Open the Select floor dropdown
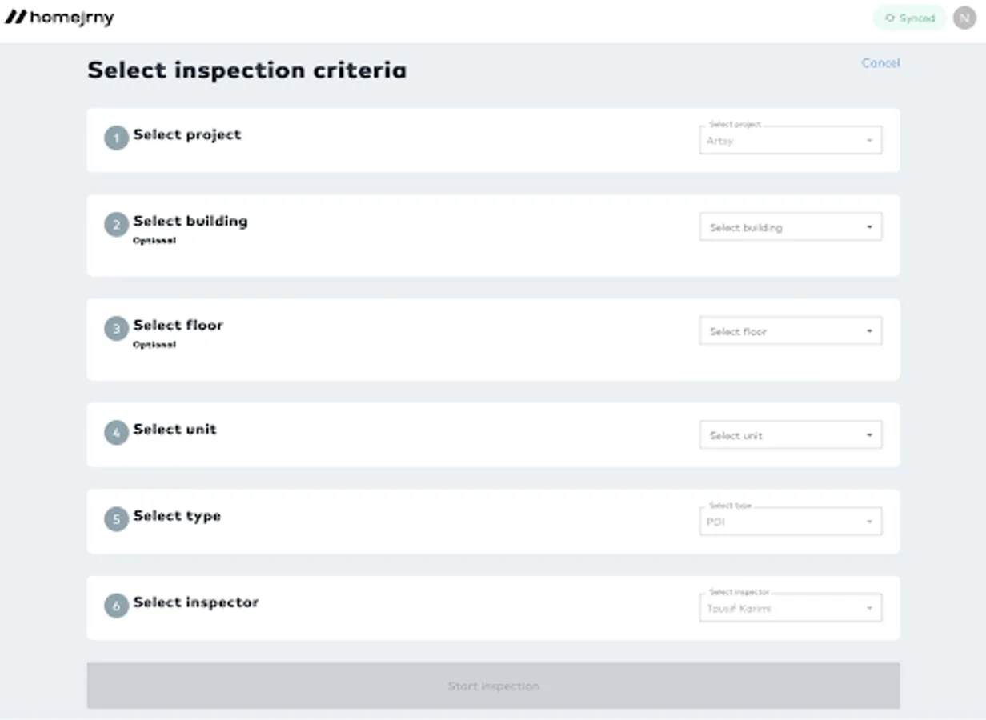This screenshot has height=720, width=986. 790,331
